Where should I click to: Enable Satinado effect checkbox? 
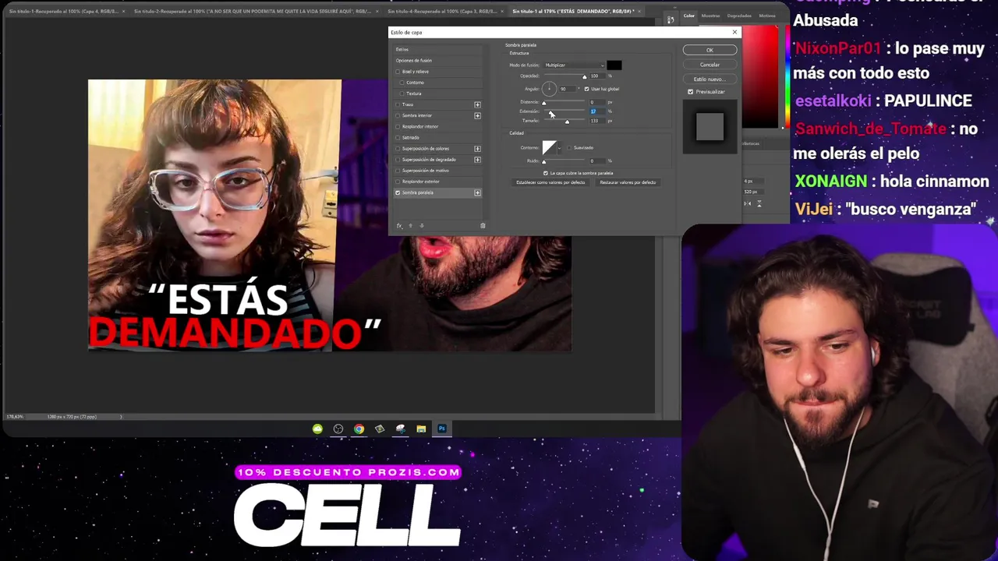coord(398,137)
